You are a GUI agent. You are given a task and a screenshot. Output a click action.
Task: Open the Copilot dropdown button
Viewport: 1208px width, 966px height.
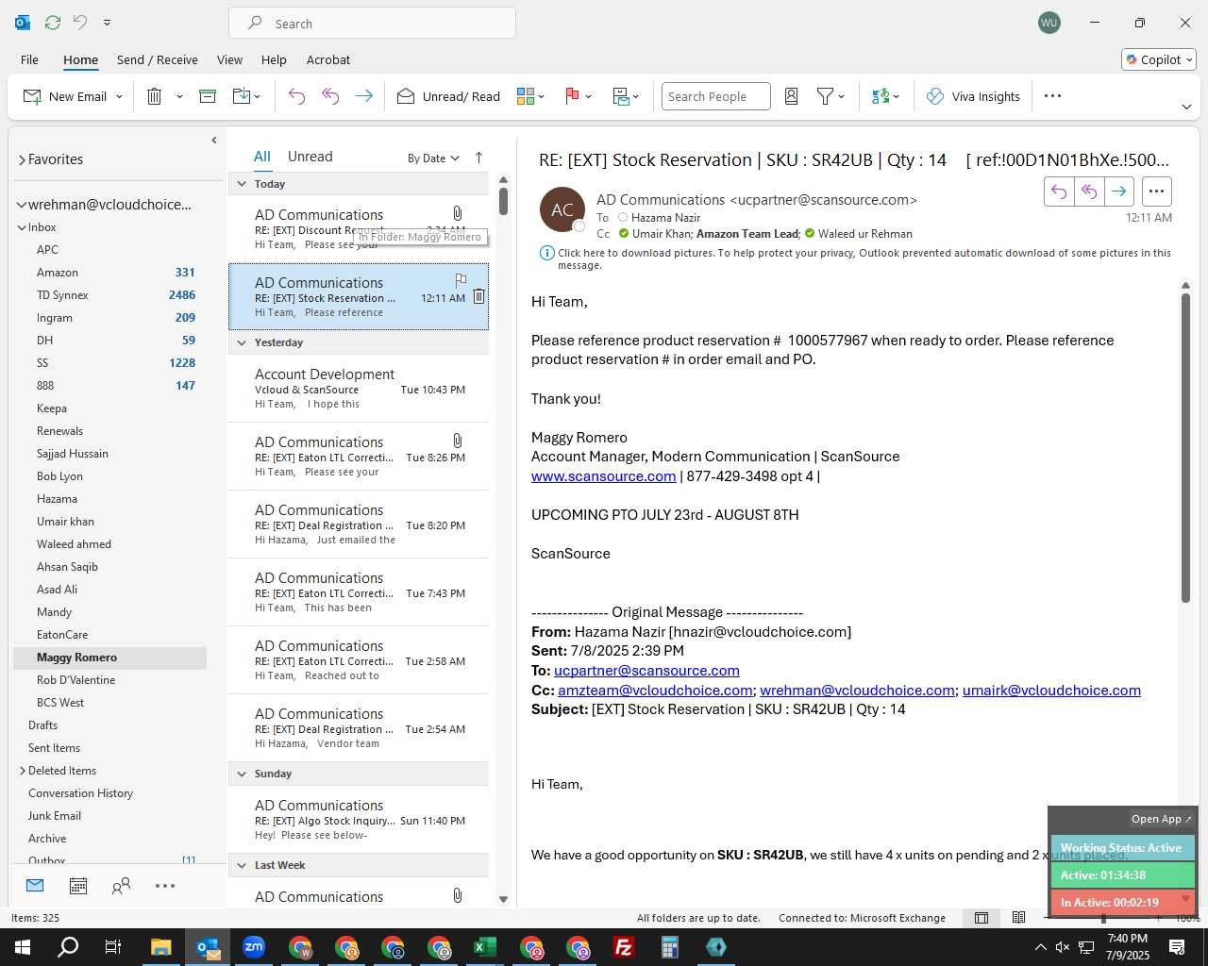[1159, 59]
